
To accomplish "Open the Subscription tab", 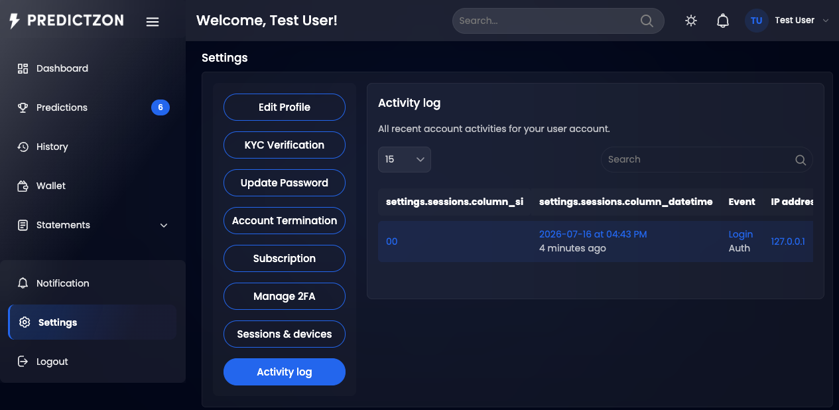I will pyautogui.click(x=285, y=259).
